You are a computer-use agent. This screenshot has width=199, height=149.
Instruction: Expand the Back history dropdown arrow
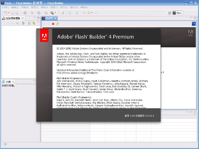click(x=92, y=13)
